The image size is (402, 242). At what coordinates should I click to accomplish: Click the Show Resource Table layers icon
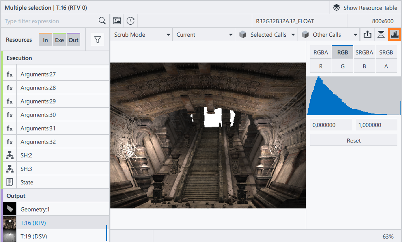[337, 8]
